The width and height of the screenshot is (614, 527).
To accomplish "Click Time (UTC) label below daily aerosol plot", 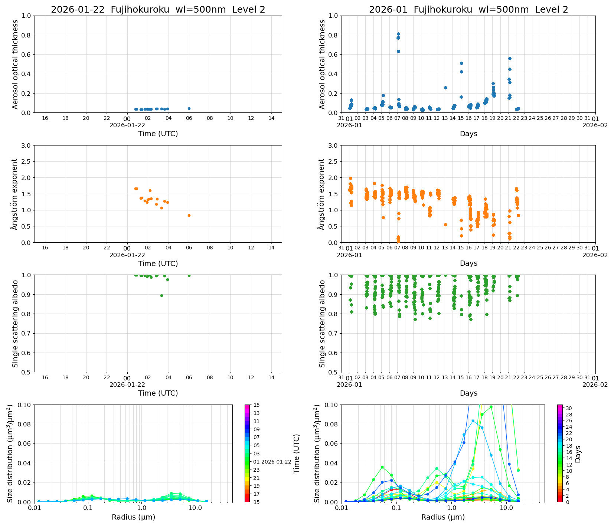I will pyautogui.click(x=158, y=134).
